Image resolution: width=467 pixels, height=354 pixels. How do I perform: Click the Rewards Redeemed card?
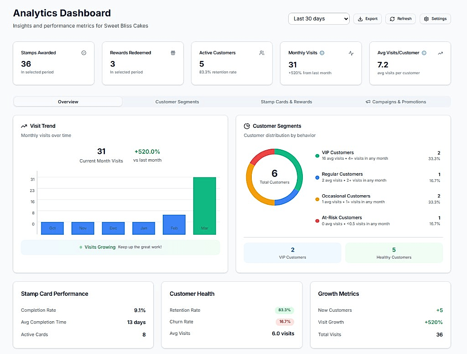[143, 63]
